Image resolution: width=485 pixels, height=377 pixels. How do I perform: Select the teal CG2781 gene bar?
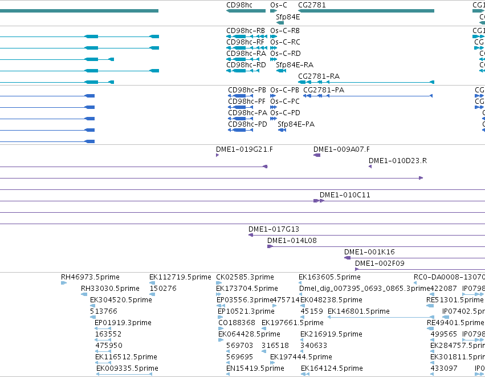(366, 11)
